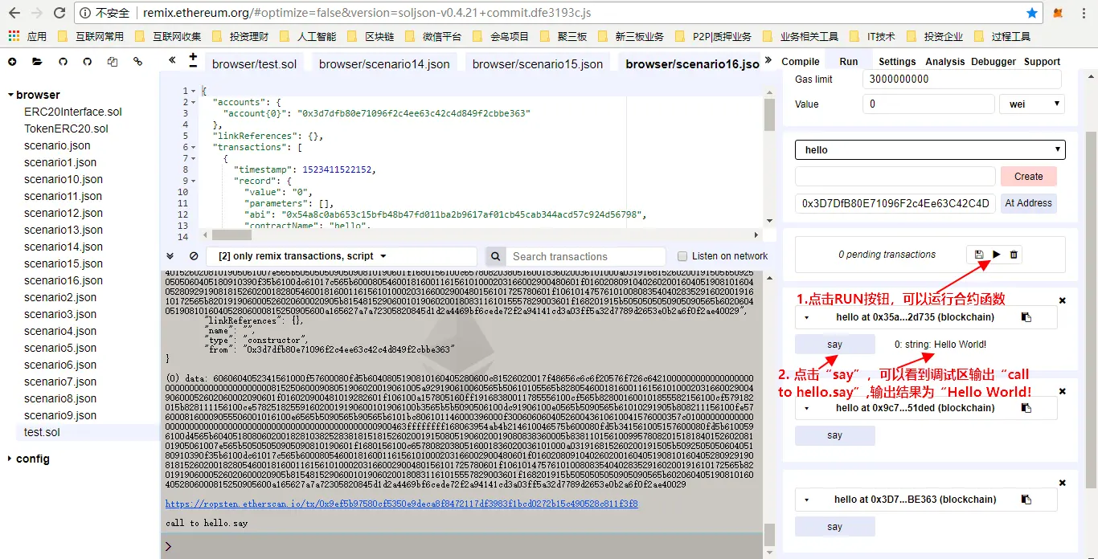Go back using the browser back arrow
The height and width of the screenshot is (559, 1098).
[14, 13]
